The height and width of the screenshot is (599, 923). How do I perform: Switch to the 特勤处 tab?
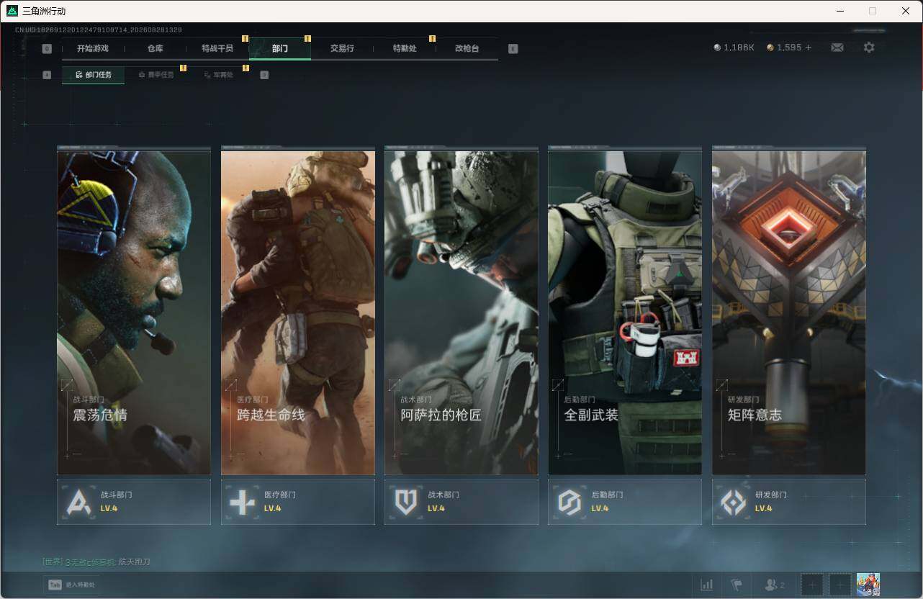coord(405,49)
